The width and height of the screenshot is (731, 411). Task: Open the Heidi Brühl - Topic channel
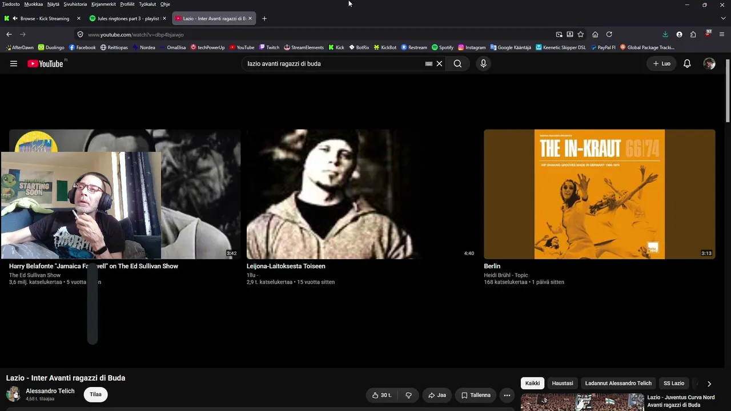click(x=506, y=275)
